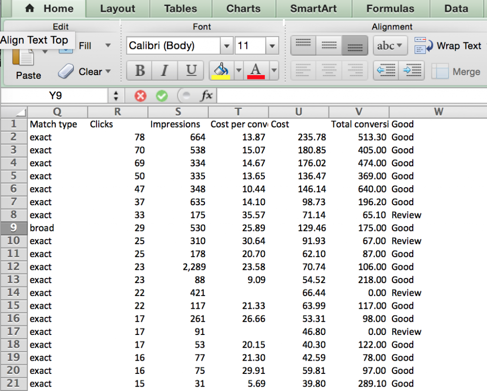Image resolution: width=487 pixels, height=391 pixels.
Task: Click the Clear eraser icon
Action: pos(66,71)
